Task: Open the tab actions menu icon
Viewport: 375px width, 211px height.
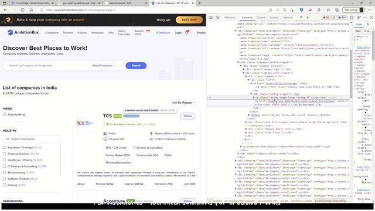Action: 5,3
